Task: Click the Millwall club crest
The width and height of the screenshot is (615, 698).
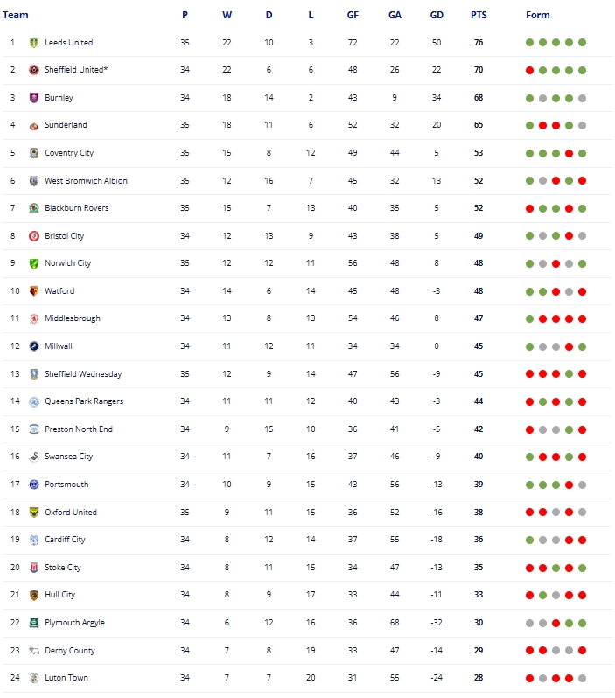Action: (x=34, y=346)
